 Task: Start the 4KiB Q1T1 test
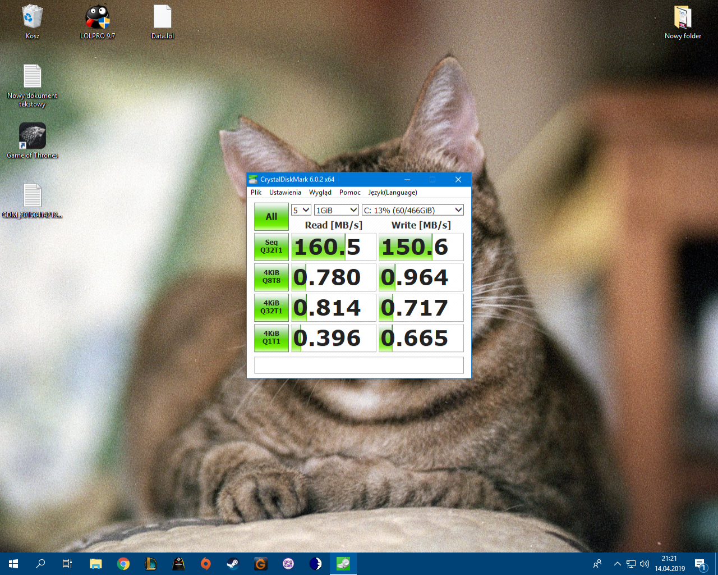pos(271,338)
